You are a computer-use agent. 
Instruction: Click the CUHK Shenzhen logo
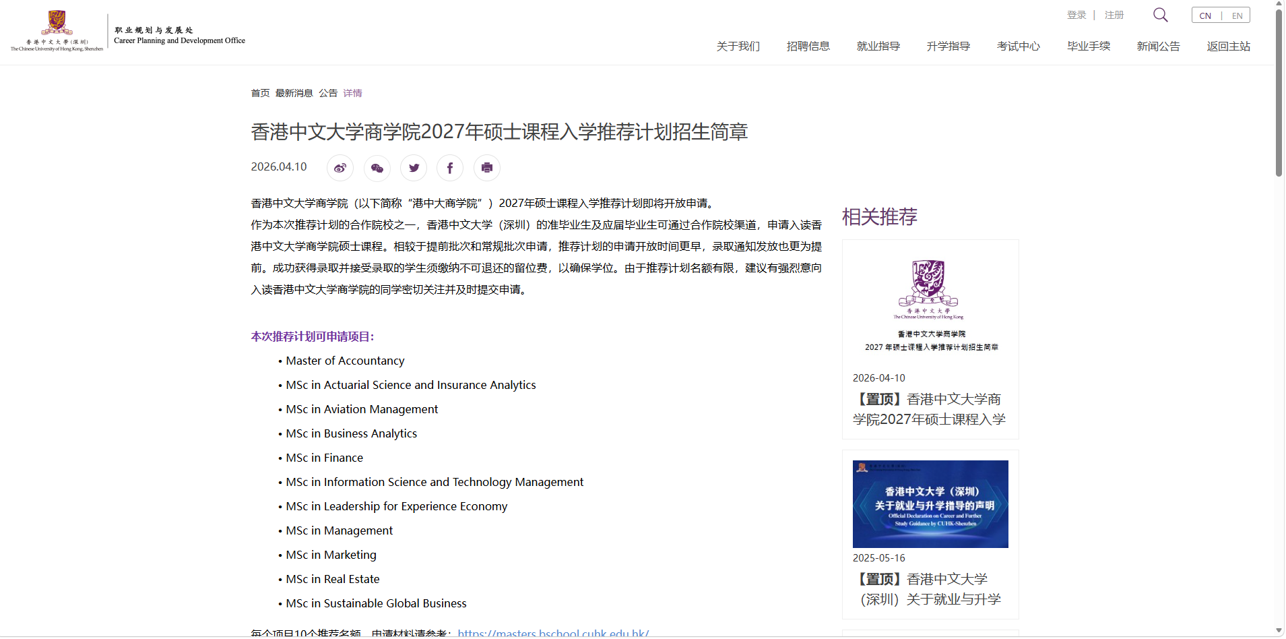57,31
